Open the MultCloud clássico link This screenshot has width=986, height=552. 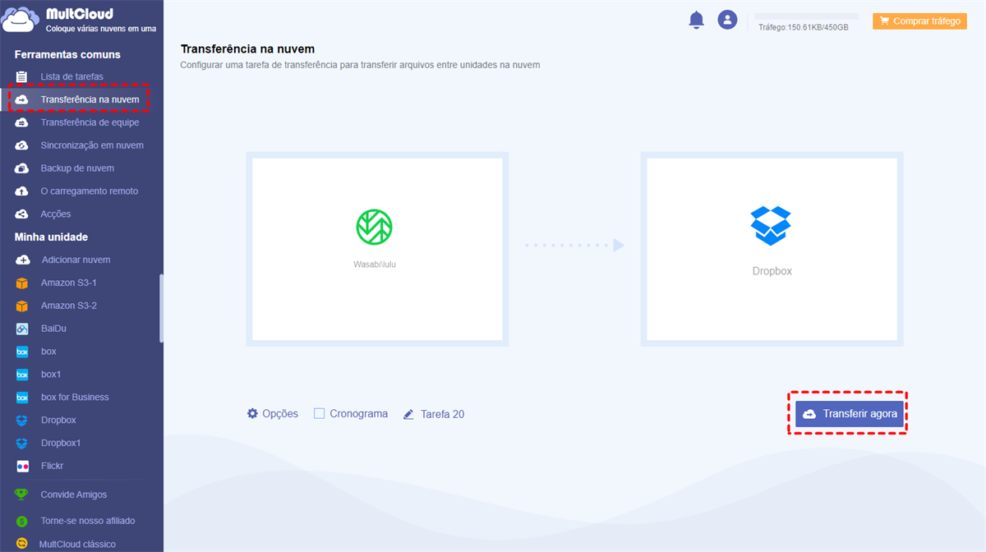[77, 544]
